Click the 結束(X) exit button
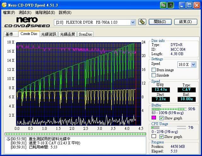Screen dimensions: 202x156 [186, 22]
